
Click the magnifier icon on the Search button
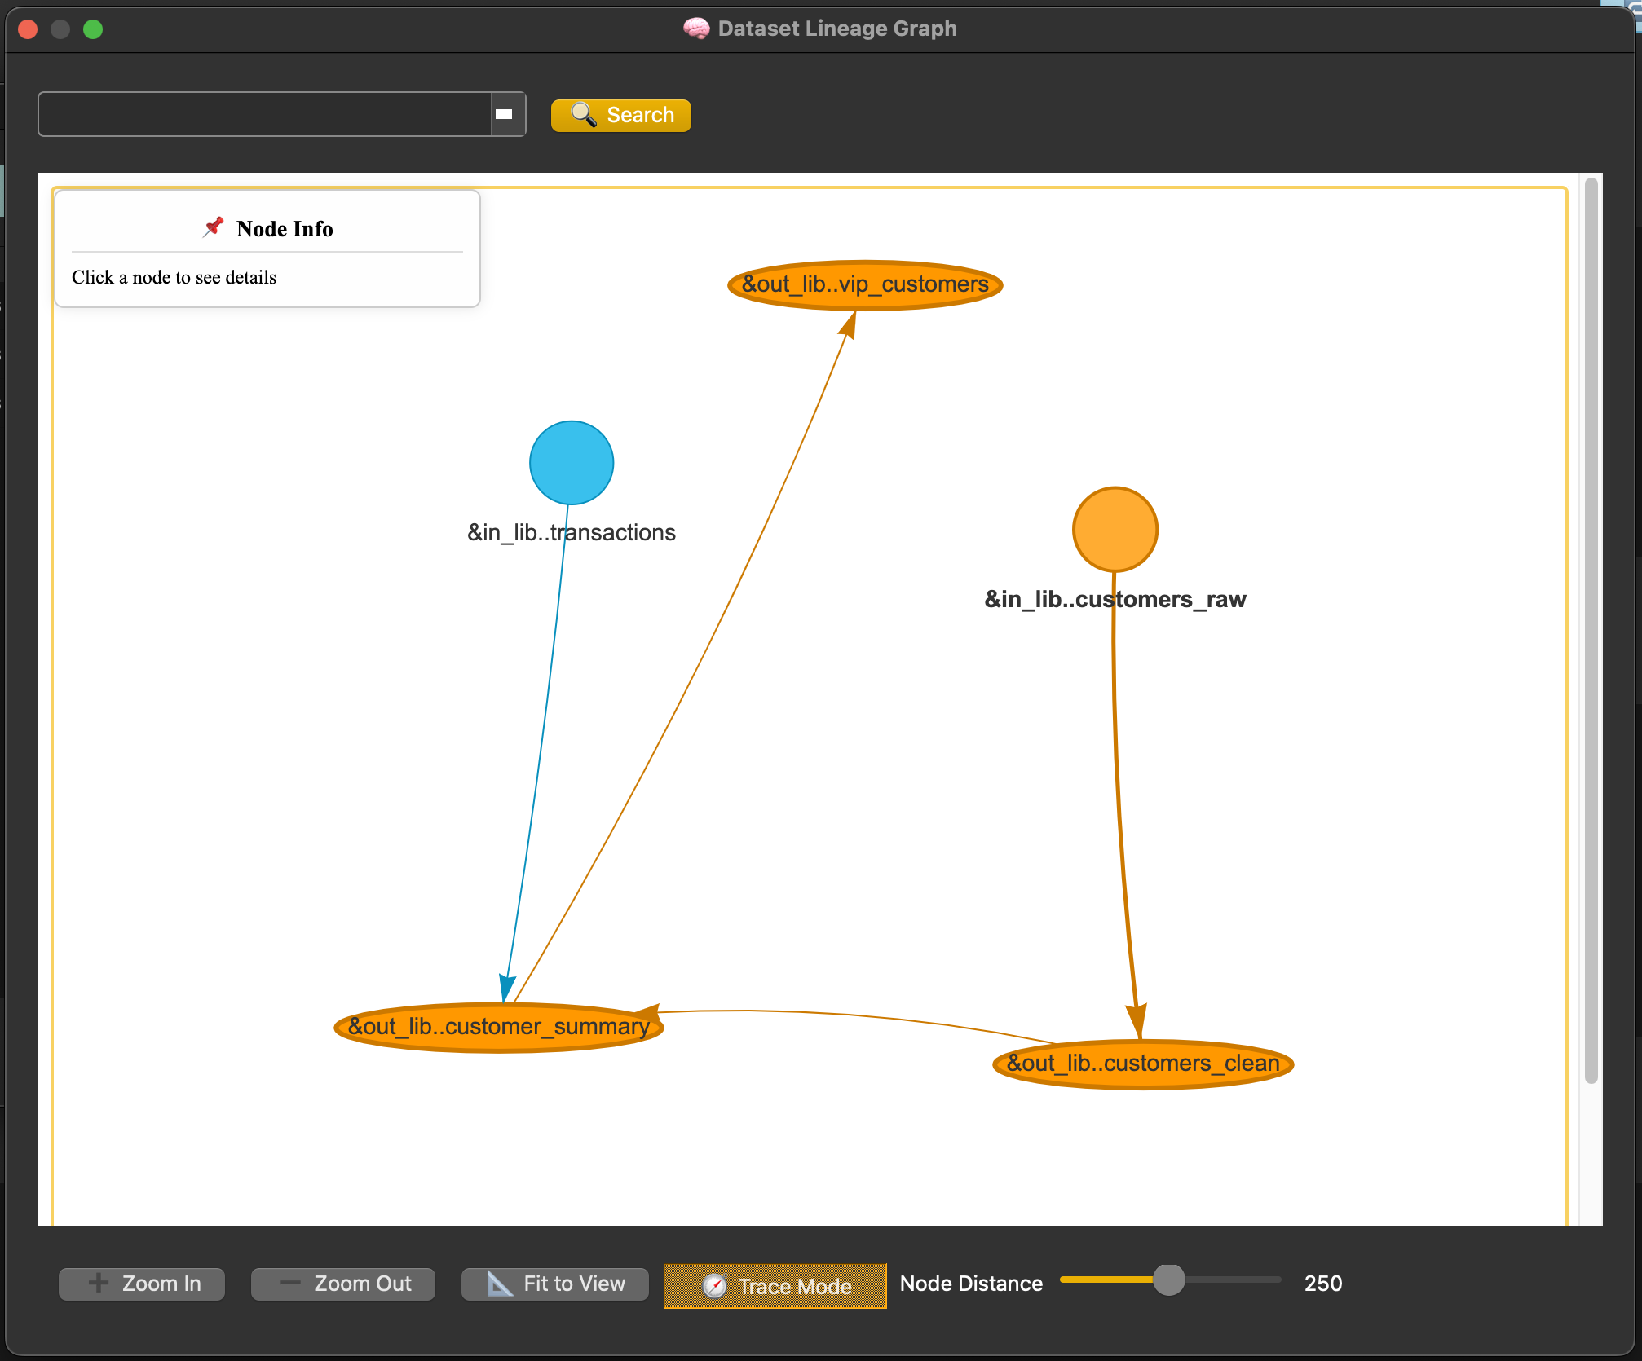(582, 115)
